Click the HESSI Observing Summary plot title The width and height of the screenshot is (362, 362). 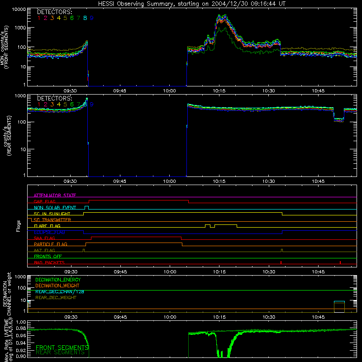[x=191, y=4]
